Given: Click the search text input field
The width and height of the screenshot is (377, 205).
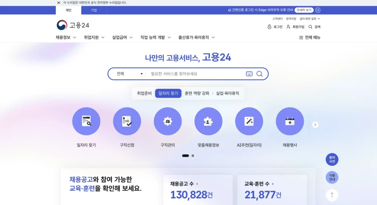Looking at the screenshot, I should (196, 74).
